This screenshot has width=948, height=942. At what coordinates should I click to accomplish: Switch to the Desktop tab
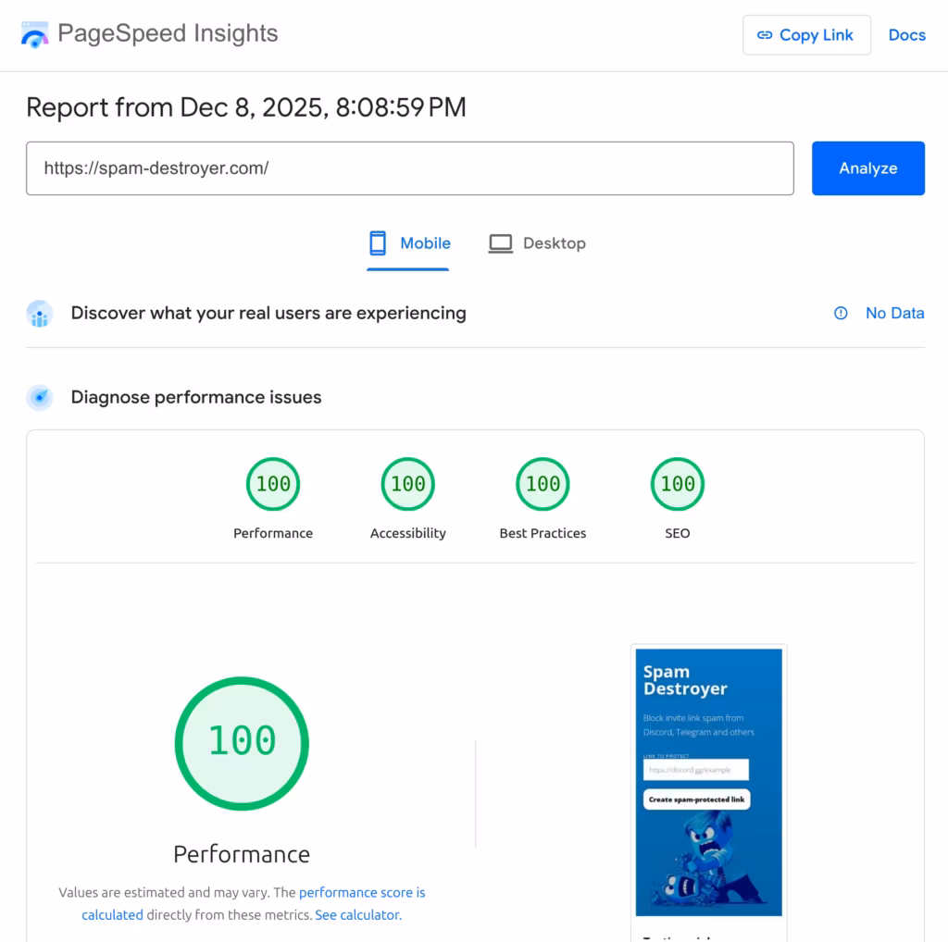coord(537,243)
